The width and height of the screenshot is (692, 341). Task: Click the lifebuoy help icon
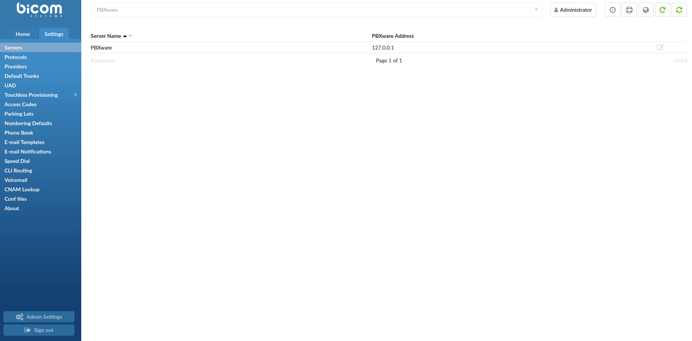[629, 10]
